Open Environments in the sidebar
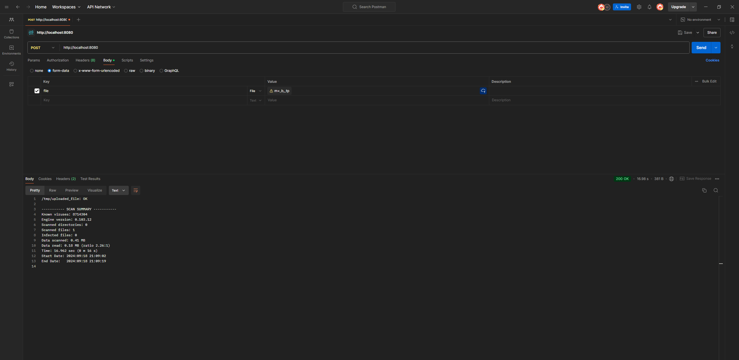Screen dimensions: 739x360 [x=12, y=50]
